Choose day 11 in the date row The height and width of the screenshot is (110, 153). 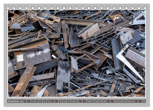(x=68, y=101)
